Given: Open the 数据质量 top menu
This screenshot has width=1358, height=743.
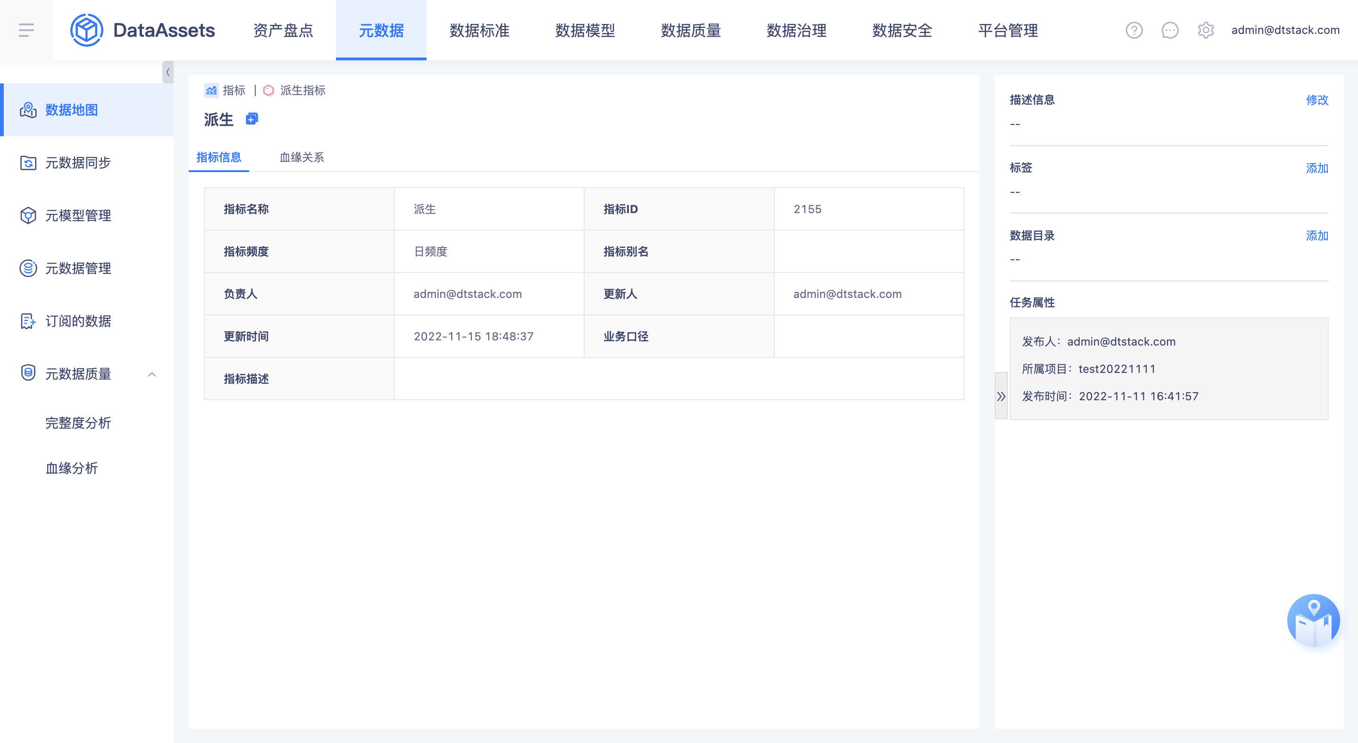Looking at the screenshot, I should click(691, 30).
